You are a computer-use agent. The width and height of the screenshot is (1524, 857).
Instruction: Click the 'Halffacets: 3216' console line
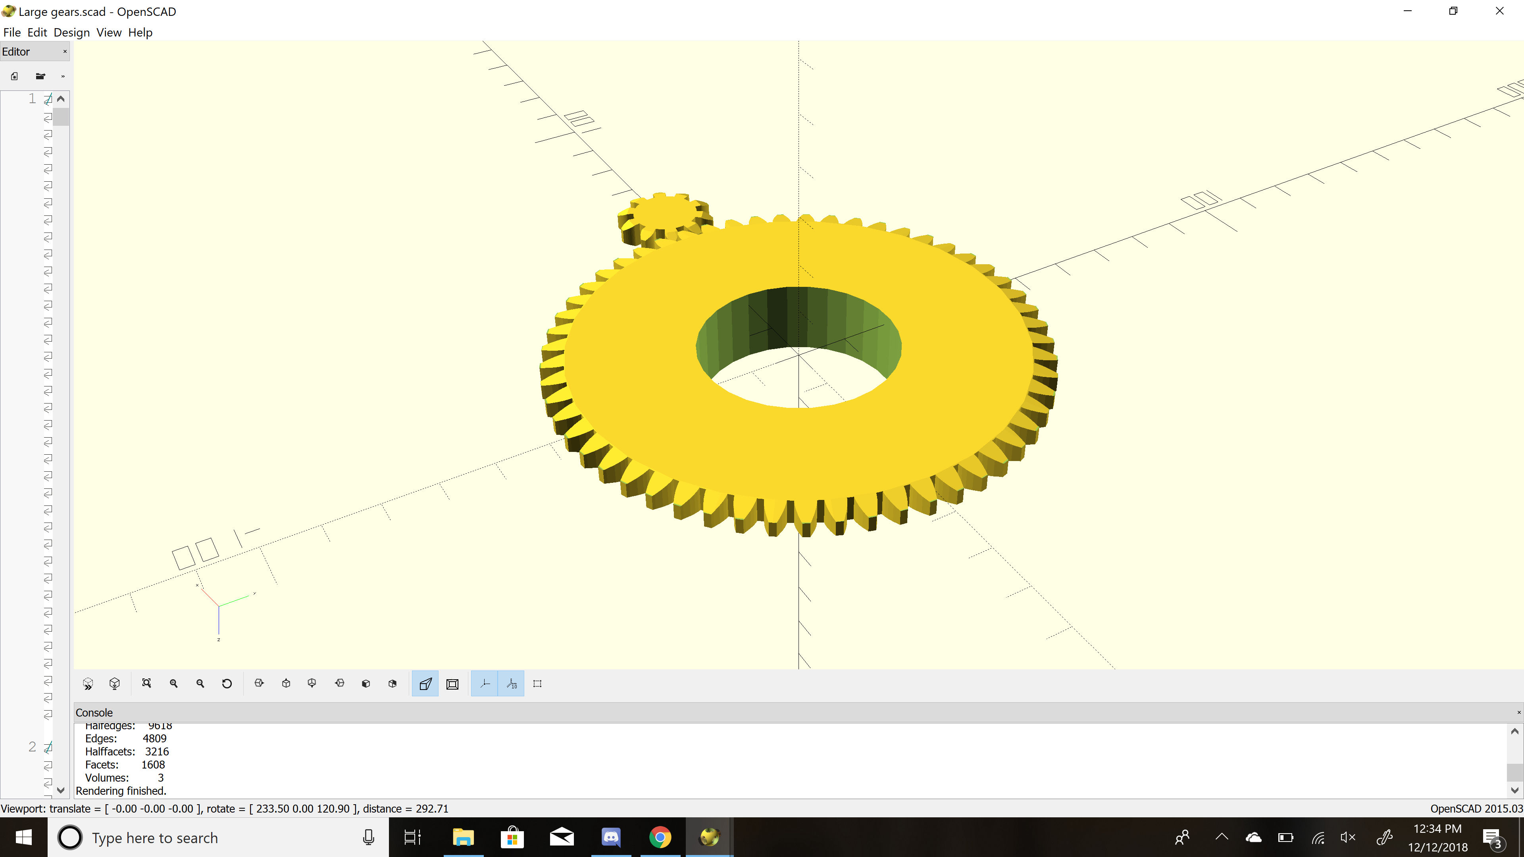127,752
